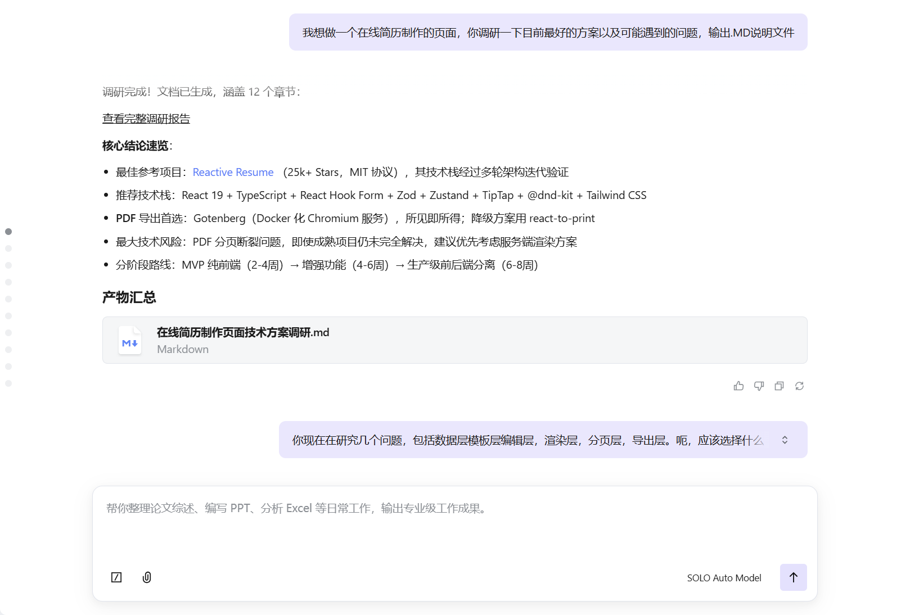Select the second dot in side navigator
The width and height of the screenshot is (910, 615).
8,248
